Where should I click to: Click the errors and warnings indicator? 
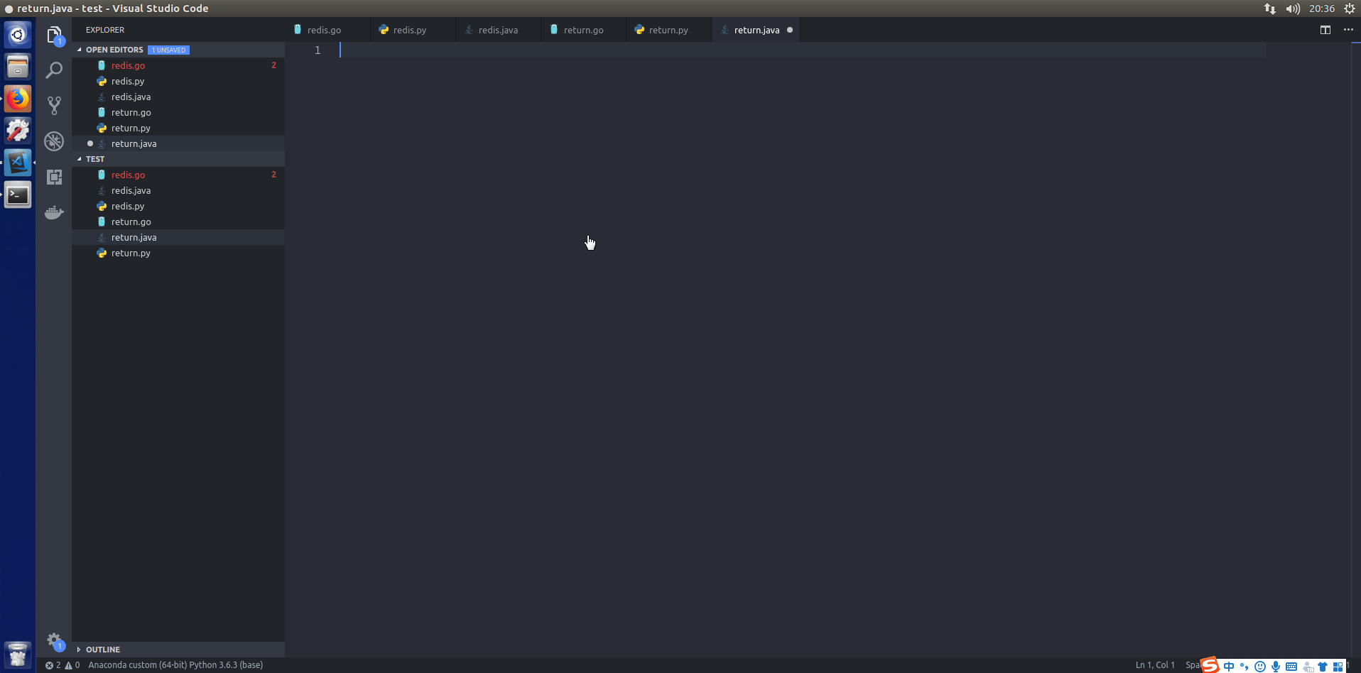(x=61, y=665)
